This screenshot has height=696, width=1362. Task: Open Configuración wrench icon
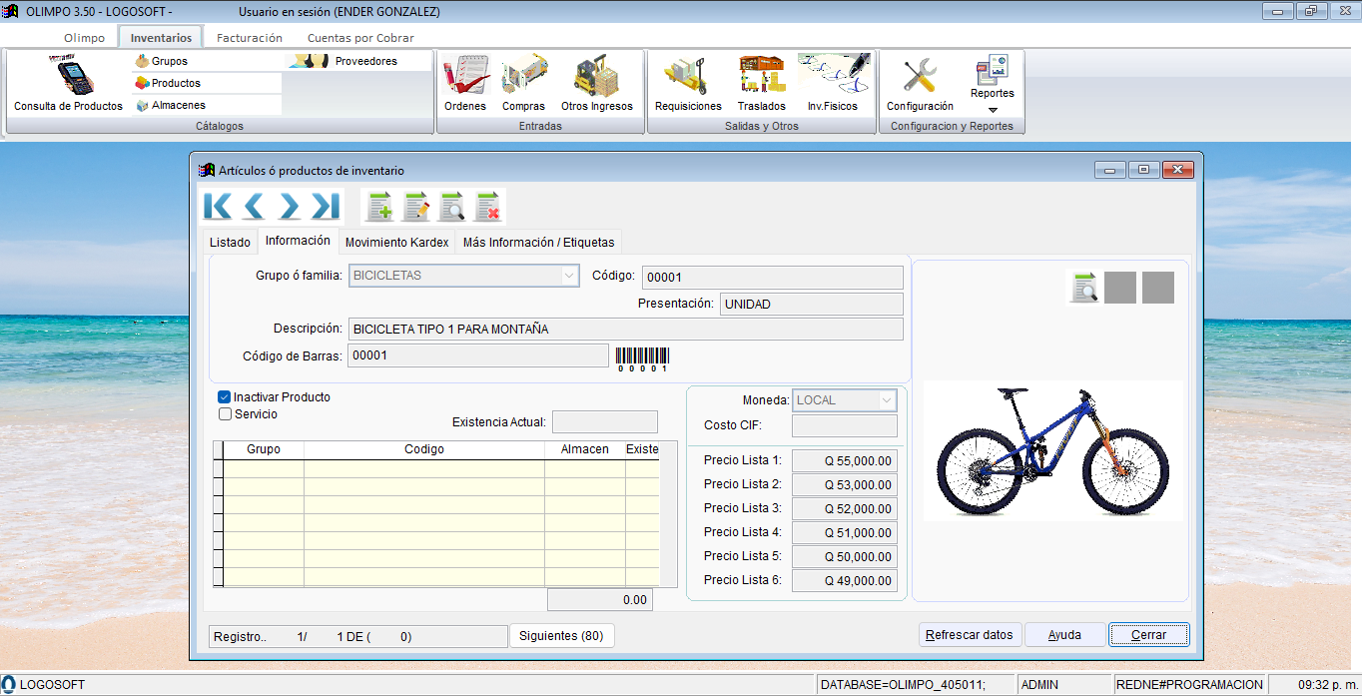(x=920, y=76)
